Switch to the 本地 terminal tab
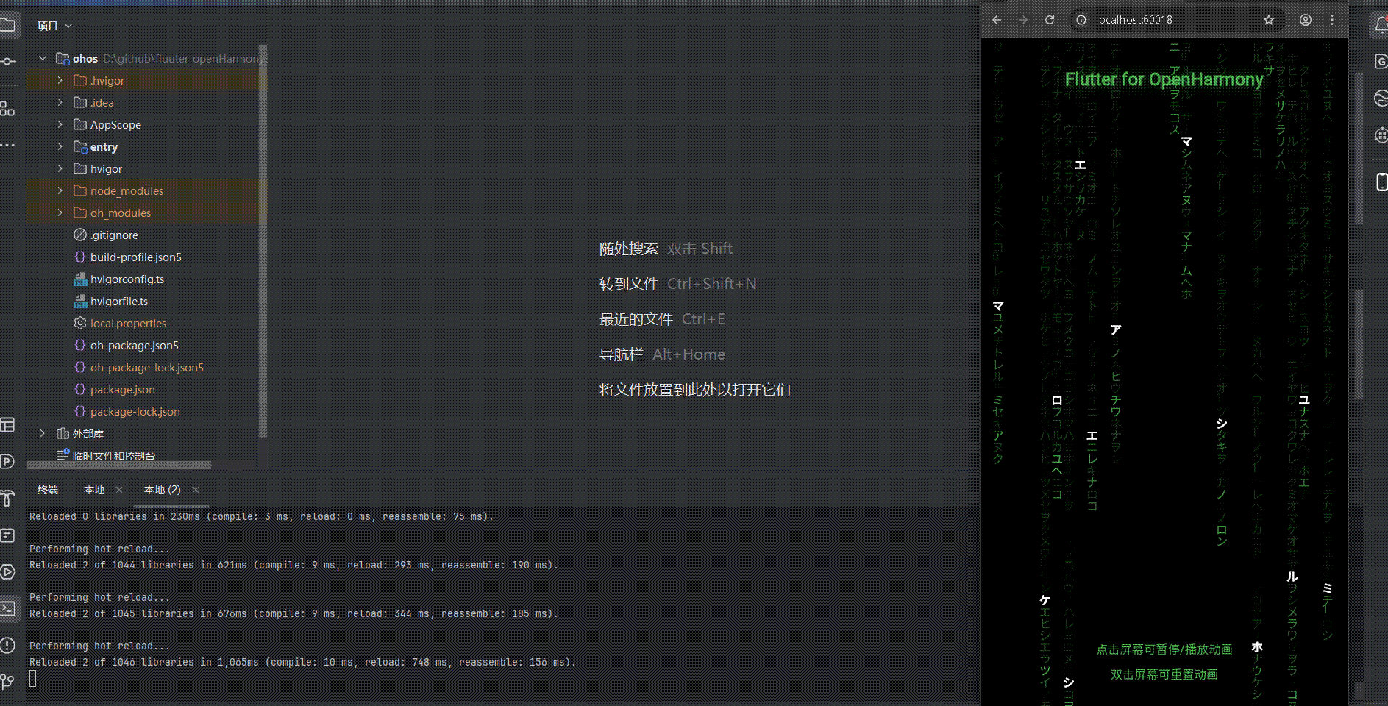1388x706 pixels. click(x=94, y=490)
